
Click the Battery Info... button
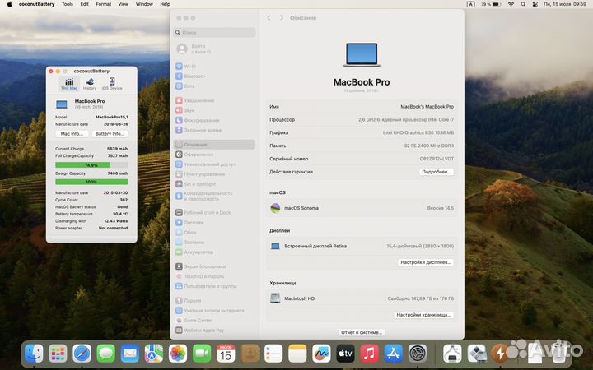tap(110, 134)
